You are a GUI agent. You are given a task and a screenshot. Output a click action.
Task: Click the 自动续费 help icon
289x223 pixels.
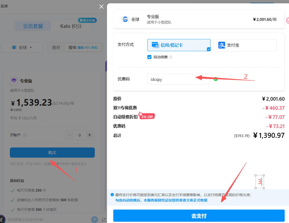pyautogui.click(x=171, y=57)
